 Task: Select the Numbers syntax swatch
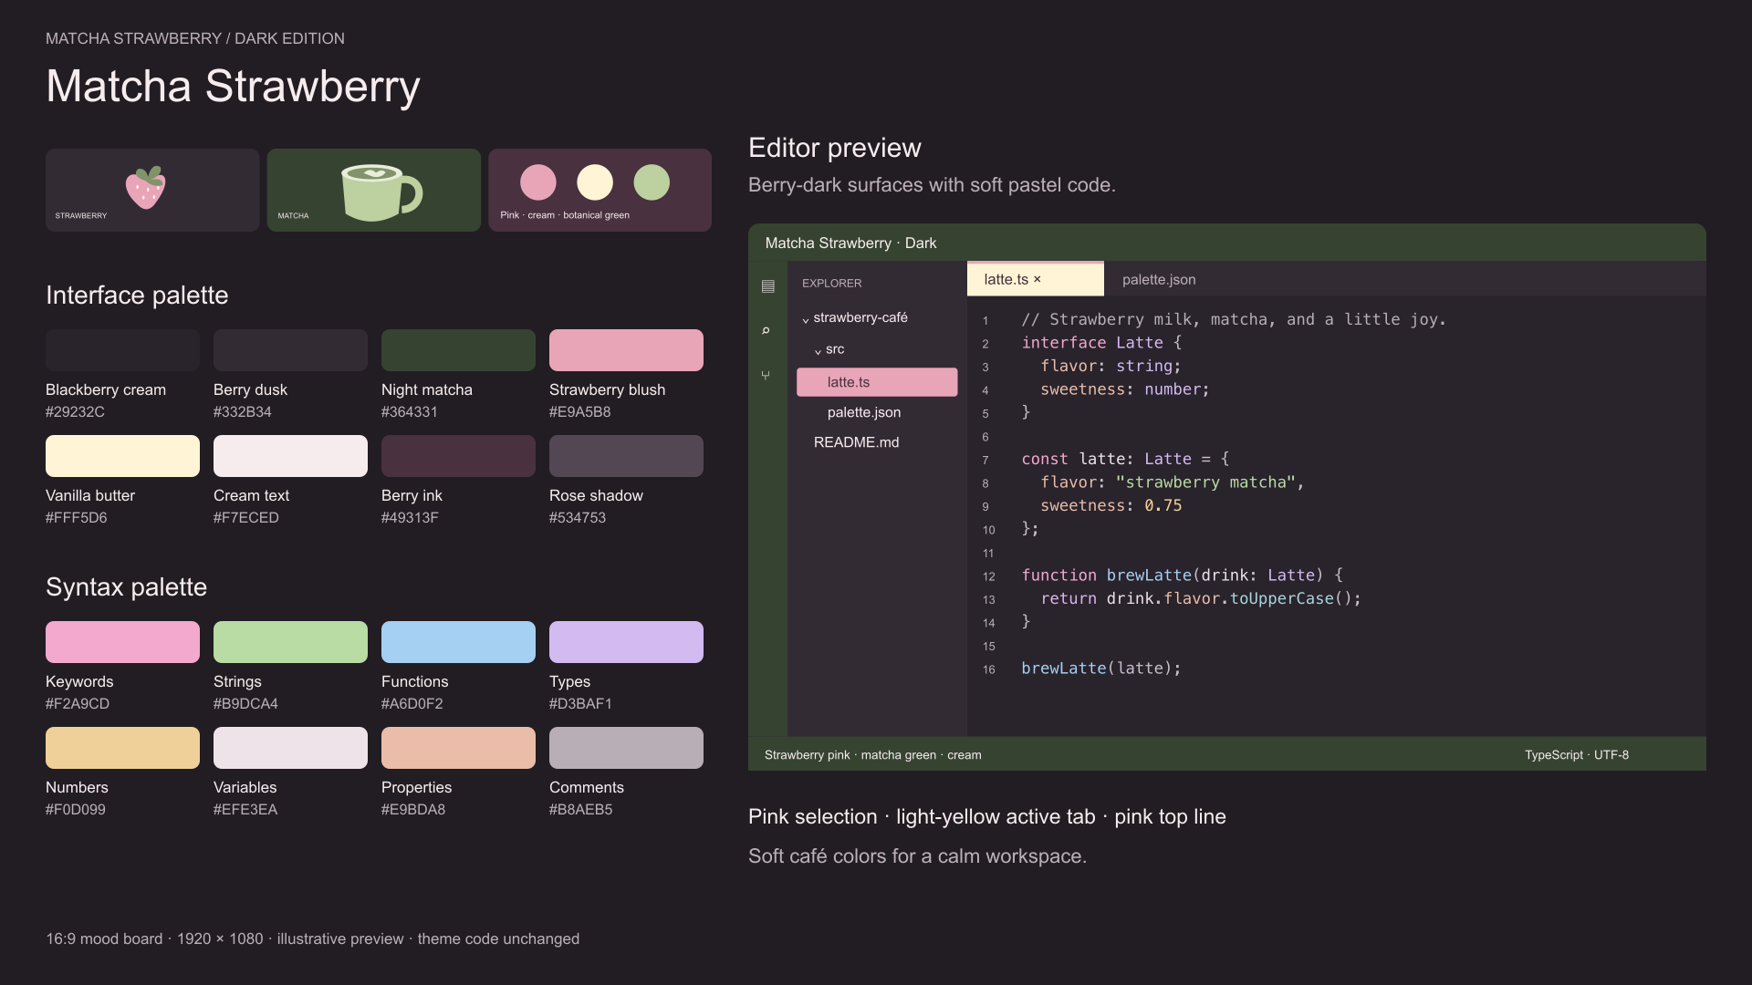pyautogui.click(x=122, y=748)
